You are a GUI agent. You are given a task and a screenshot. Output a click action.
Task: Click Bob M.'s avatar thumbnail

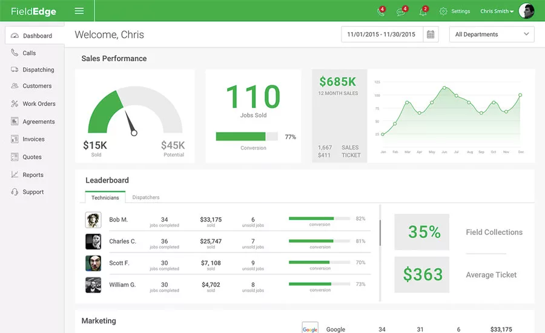pos(93,220)
